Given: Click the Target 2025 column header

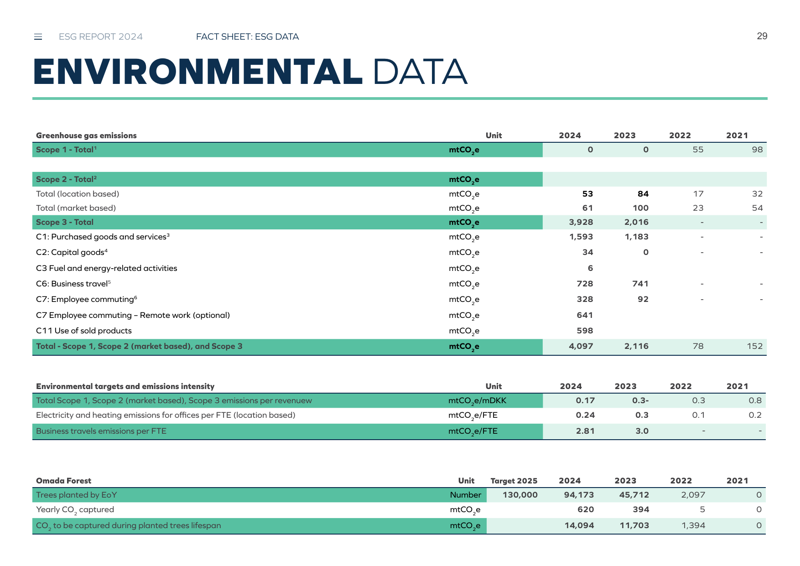Looking at the screenshot, I should 514,481.
